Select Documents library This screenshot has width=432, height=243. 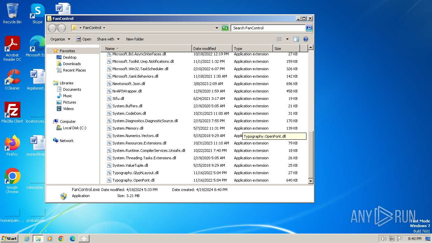[72, 89]
